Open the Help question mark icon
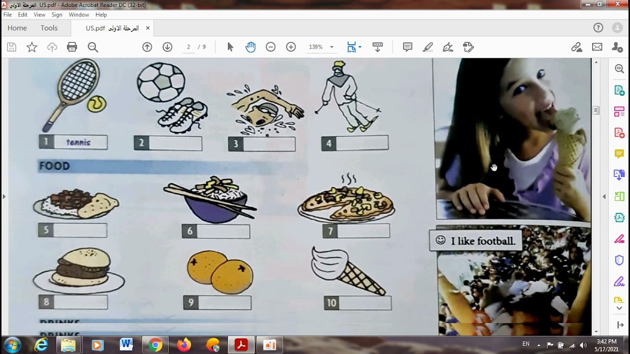630x354 pixels. pyautogui.click(x=598, y=28)
